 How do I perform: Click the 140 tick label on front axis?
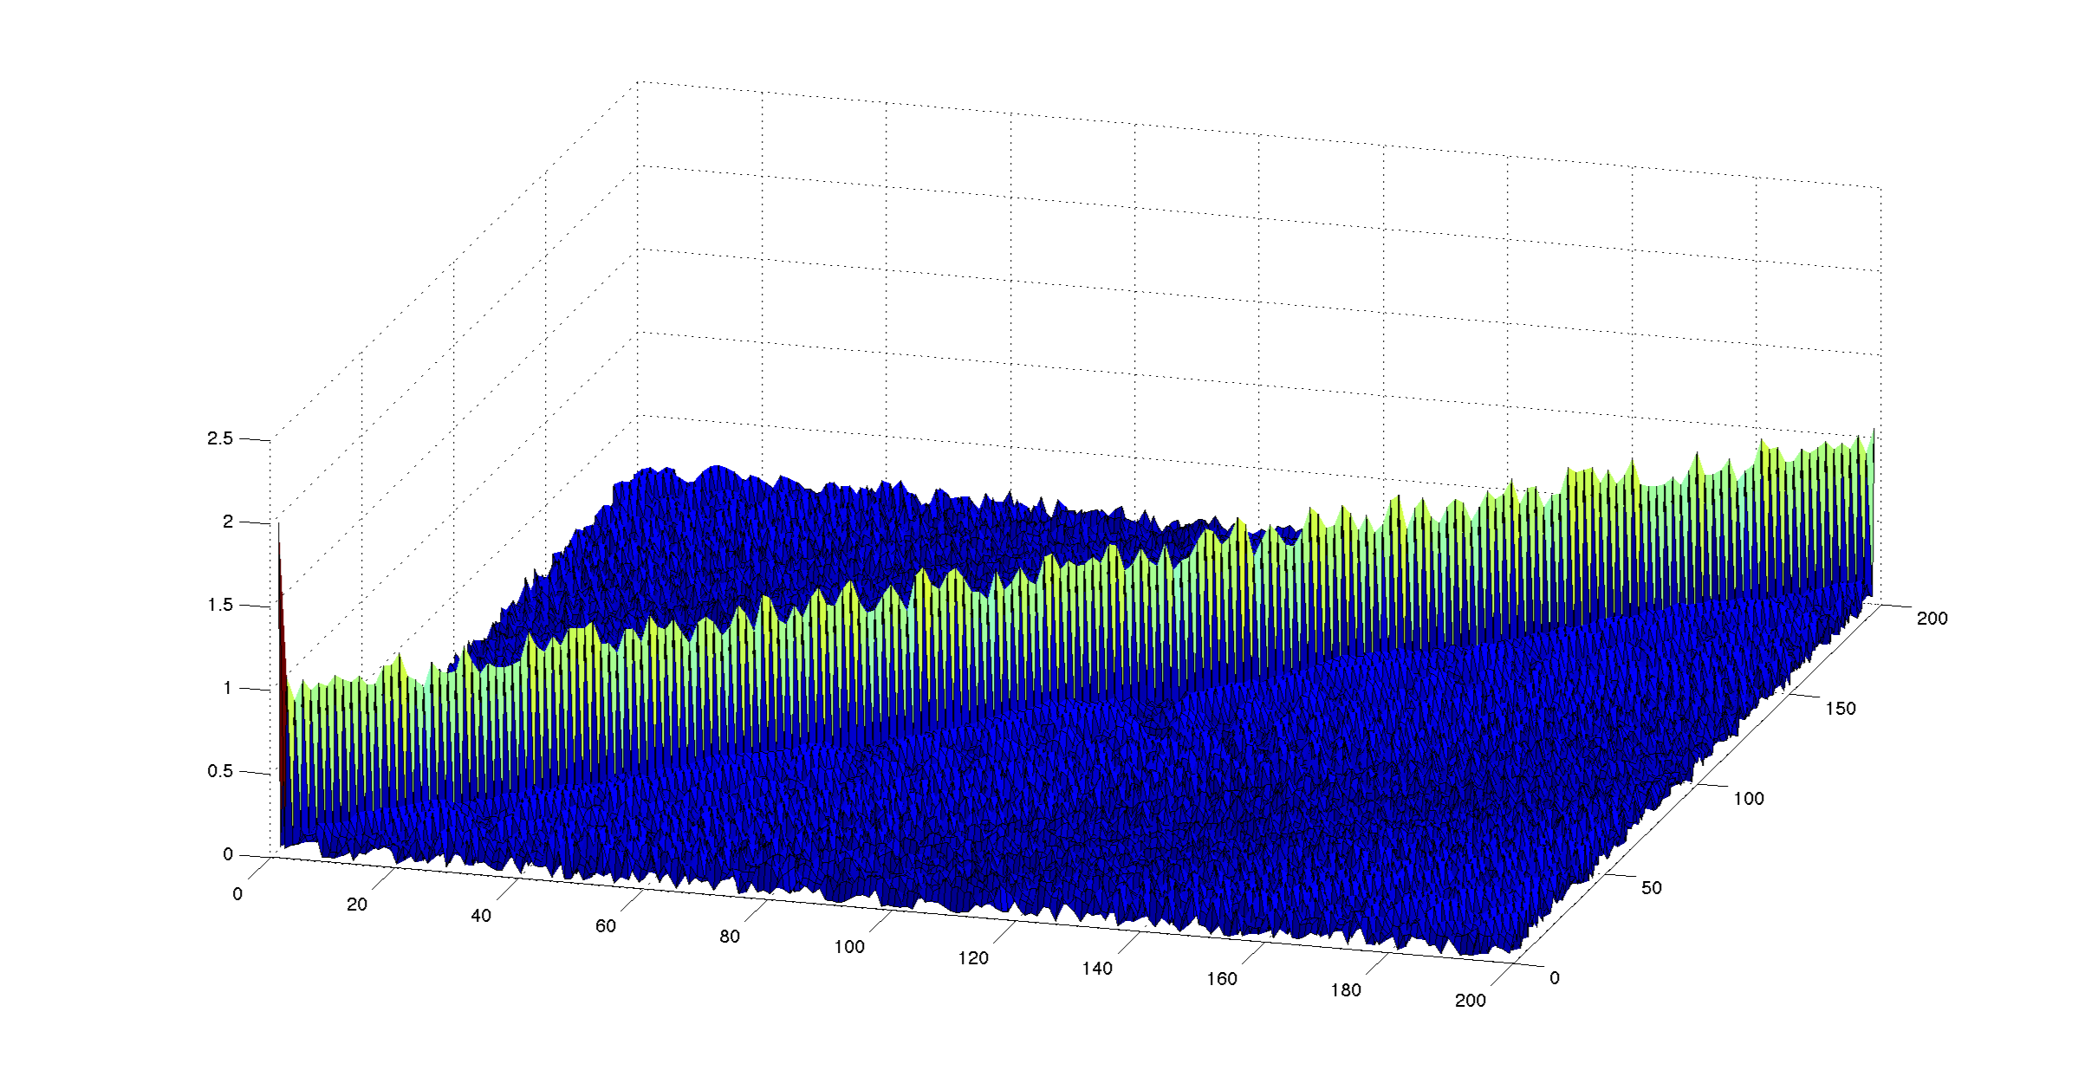1097,969
